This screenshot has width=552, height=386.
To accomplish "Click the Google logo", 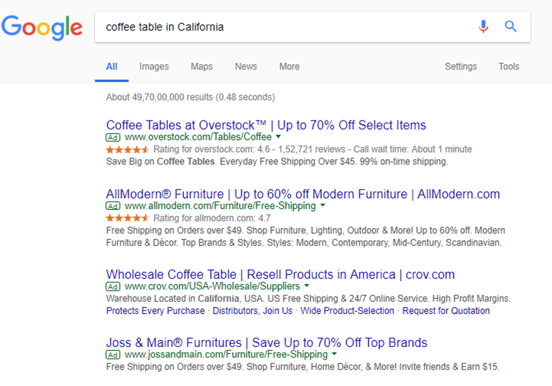I will [x=42, y=27].
